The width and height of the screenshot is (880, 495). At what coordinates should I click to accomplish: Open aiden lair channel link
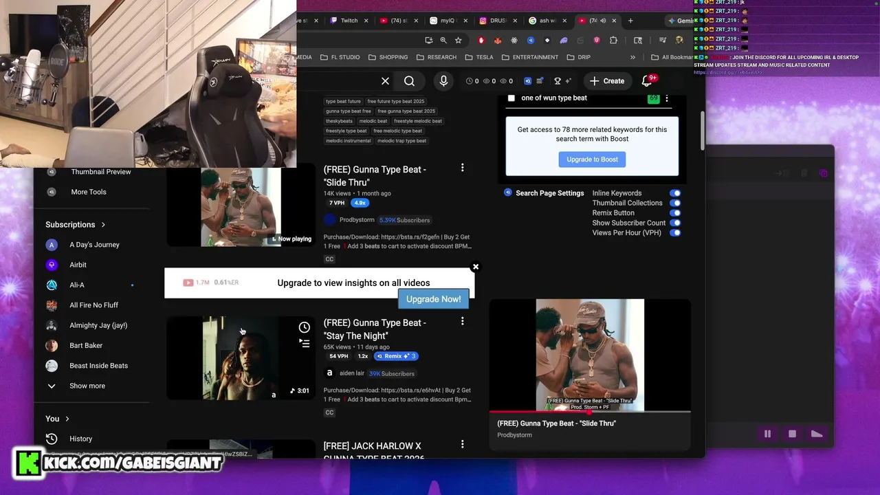coord(351,373)
